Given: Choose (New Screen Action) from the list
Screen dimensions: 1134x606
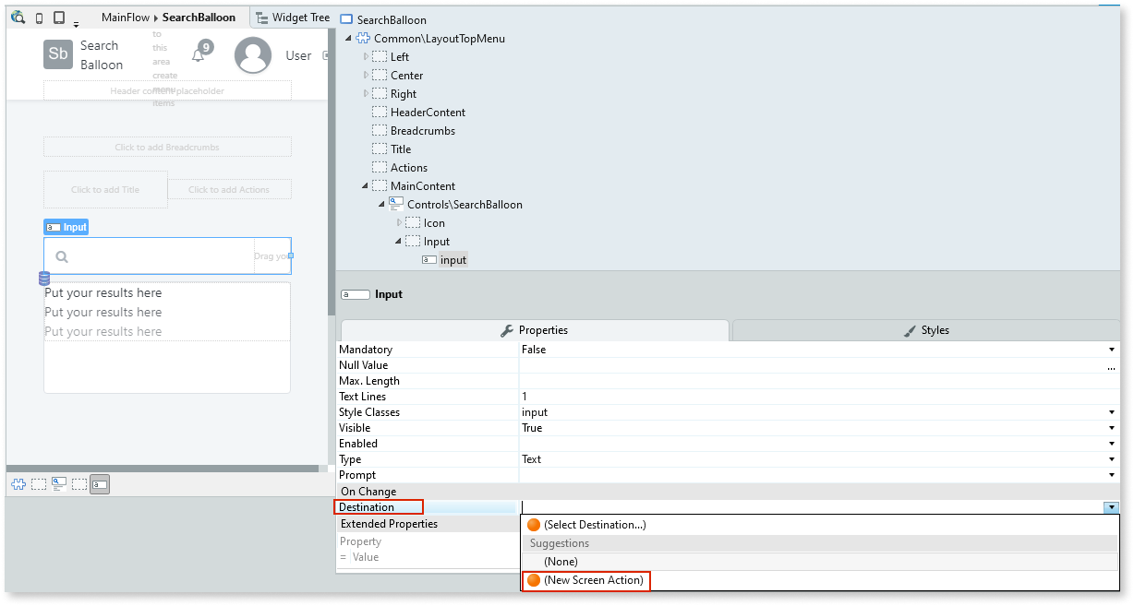Looking at the screenshot, I should click(593, 580).
